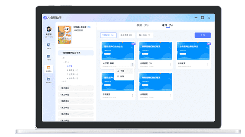The width and height of the screenshot is (245, 137).
Task: Filter by 本校资源 (3)
Action: pyautogui.click(x=126, y=35)
